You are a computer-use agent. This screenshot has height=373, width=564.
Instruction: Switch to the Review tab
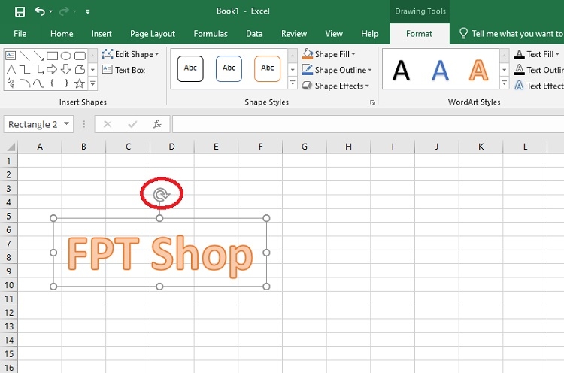pos(294,34)
